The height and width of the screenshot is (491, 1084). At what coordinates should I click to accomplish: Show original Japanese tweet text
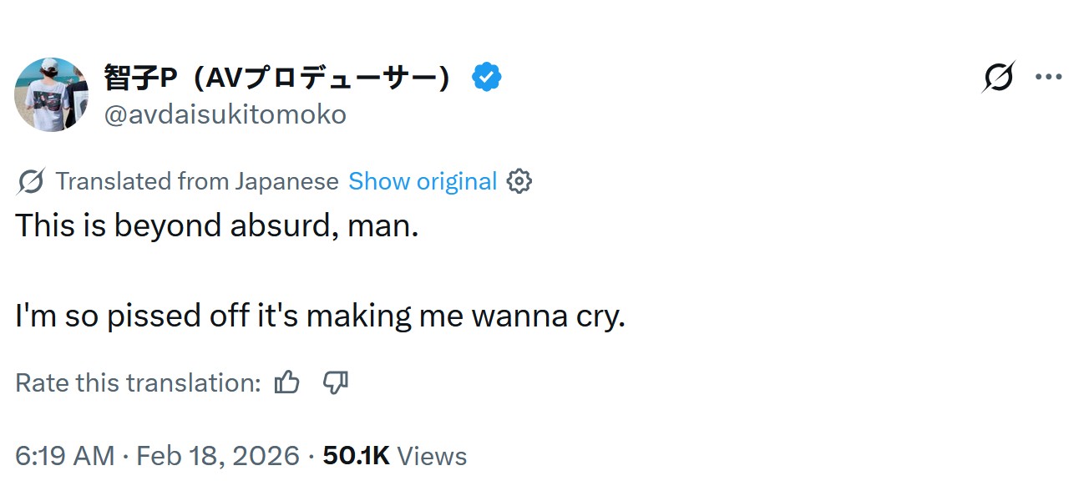[x=422, y=181]
